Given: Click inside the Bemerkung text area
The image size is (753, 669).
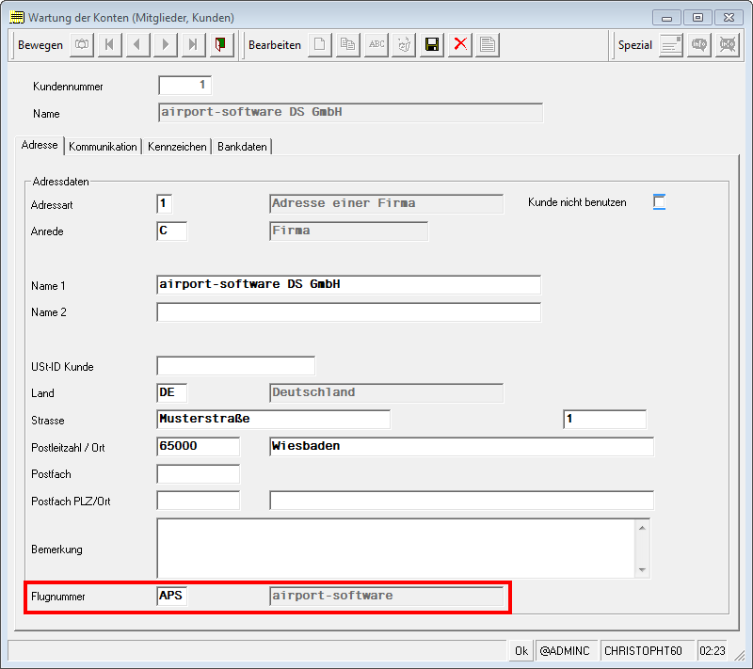Looking at the screenshot, I should [395, 548].
